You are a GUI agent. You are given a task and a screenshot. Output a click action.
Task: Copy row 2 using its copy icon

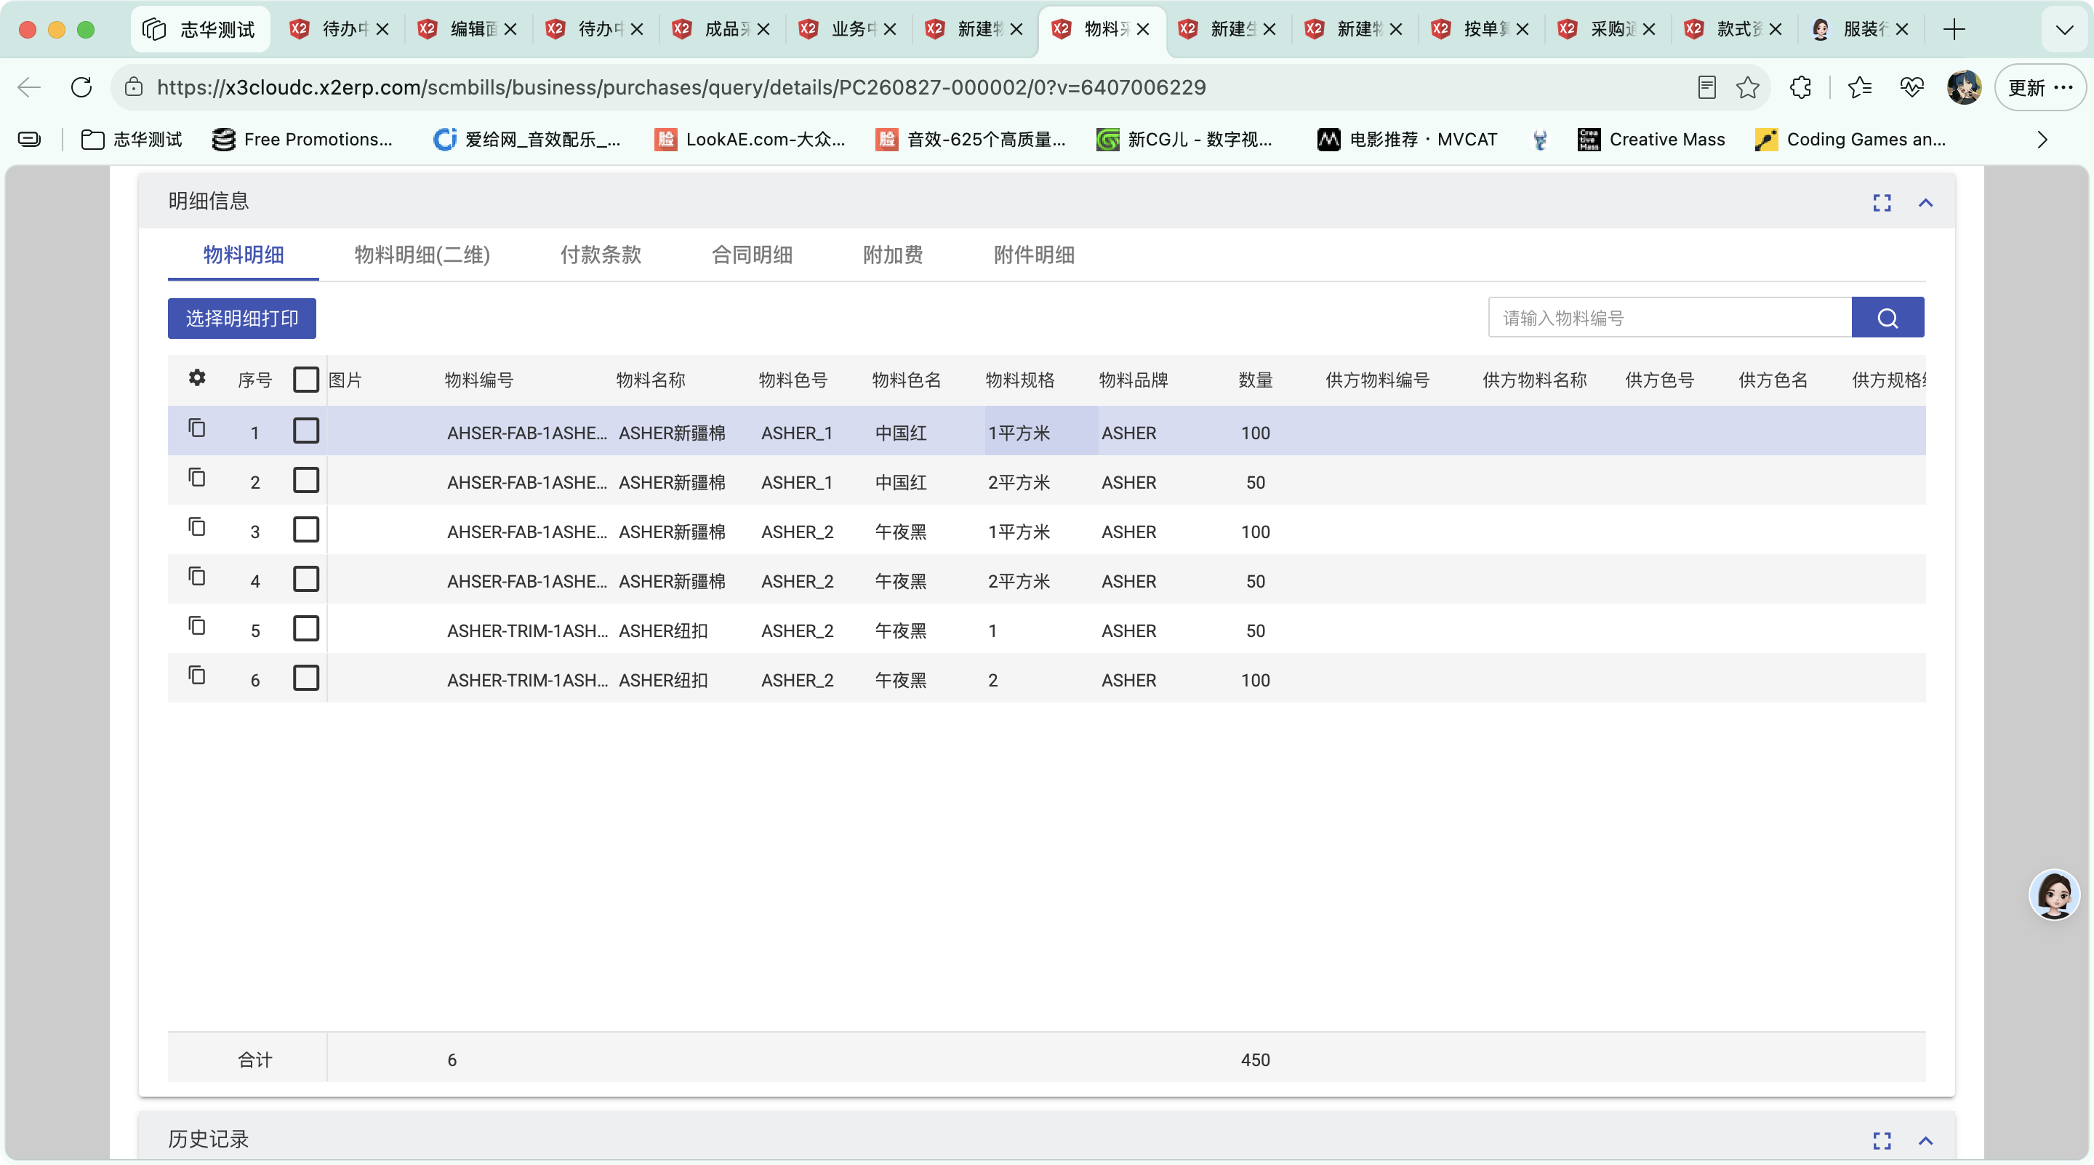197,477
